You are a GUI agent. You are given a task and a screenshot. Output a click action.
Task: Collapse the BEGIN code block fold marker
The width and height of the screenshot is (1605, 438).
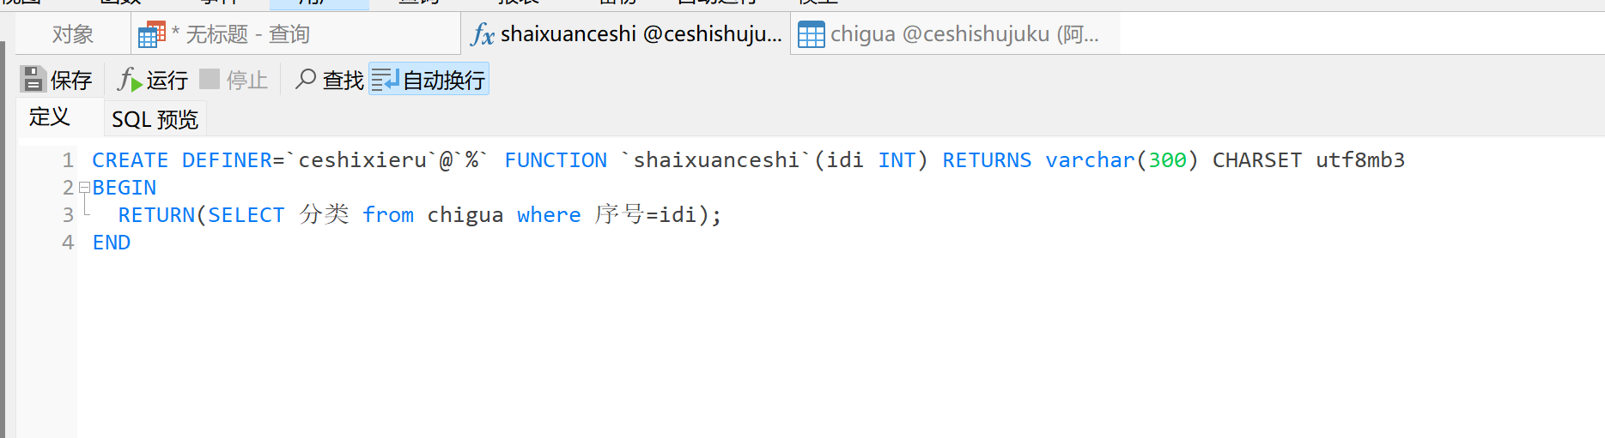(84, 187)
